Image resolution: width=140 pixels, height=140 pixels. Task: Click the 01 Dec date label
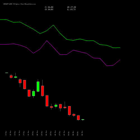tap(69, 133)
